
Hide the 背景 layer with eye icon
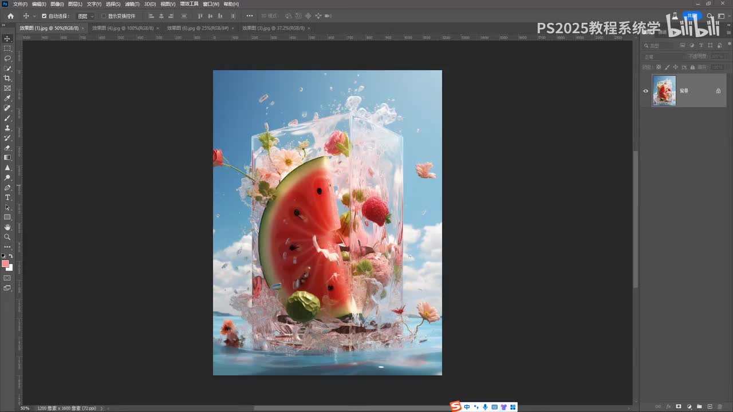pos(646,91)
